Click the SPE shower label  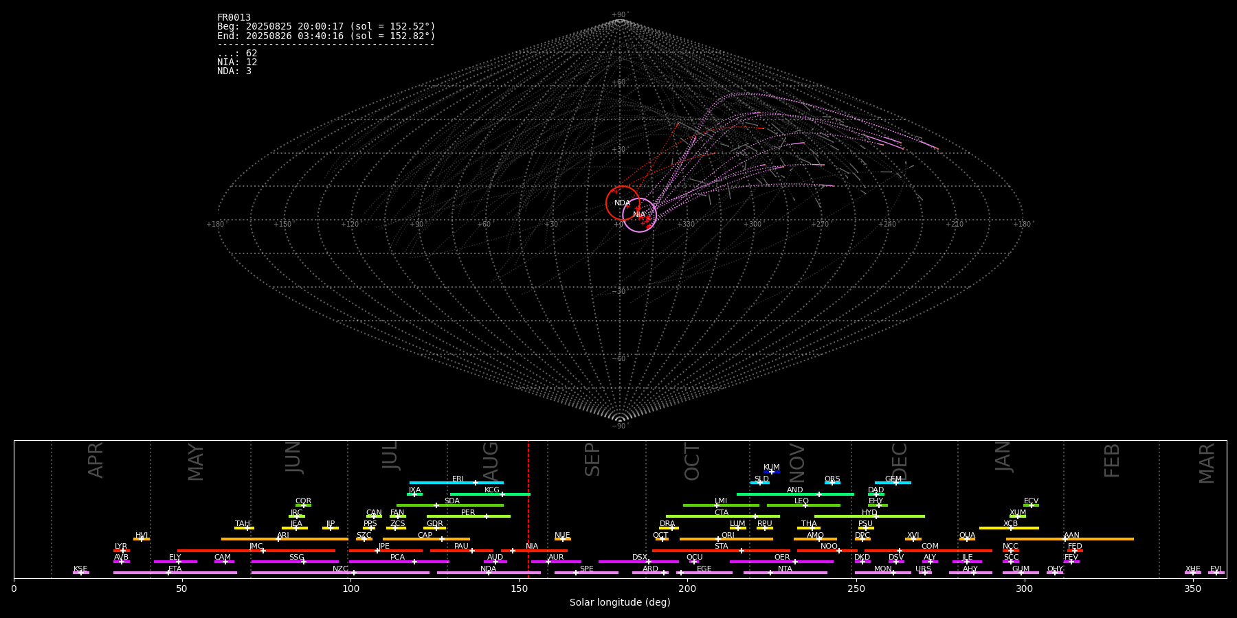click(586, 569)
